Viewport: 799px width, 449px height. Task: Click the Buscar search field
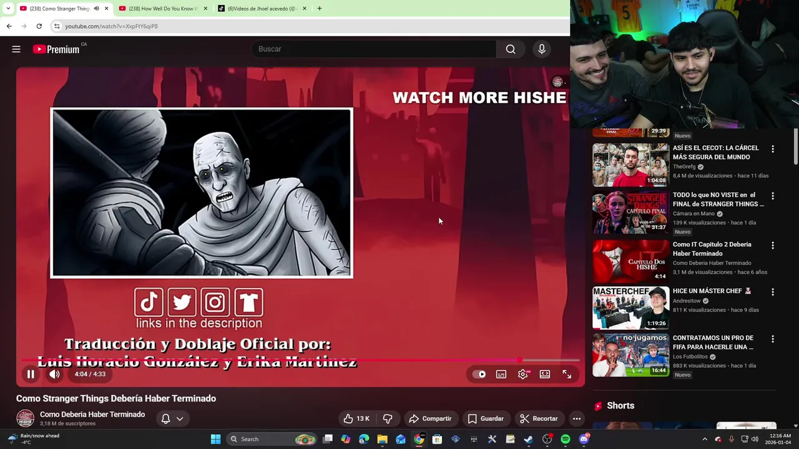[373, 49]
